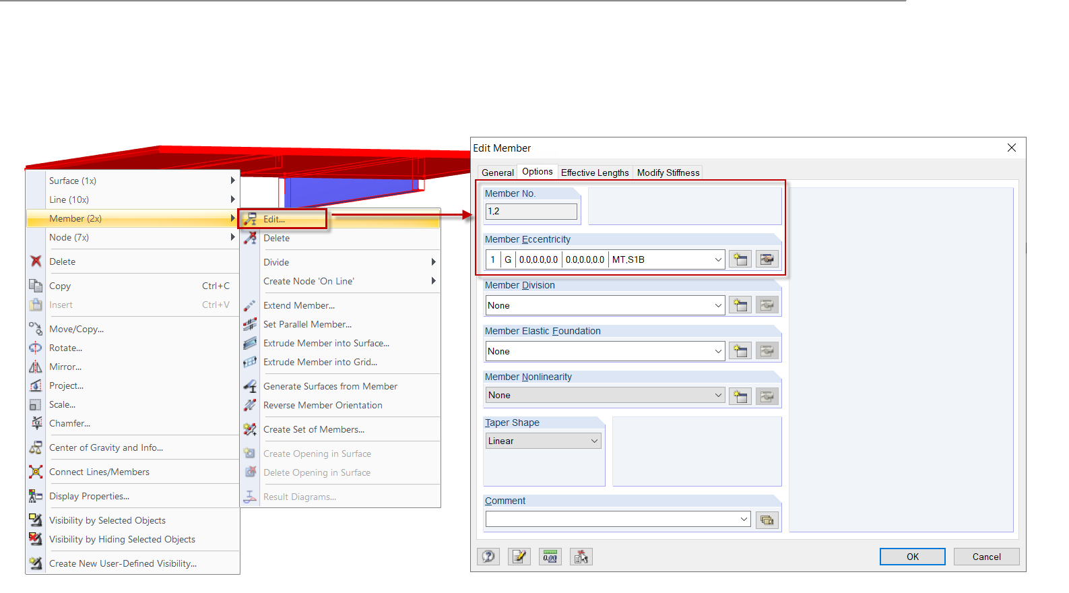This screenshot has width=1069, height=593.
Task: Click the Scale icon
Action: pos(36,404)
